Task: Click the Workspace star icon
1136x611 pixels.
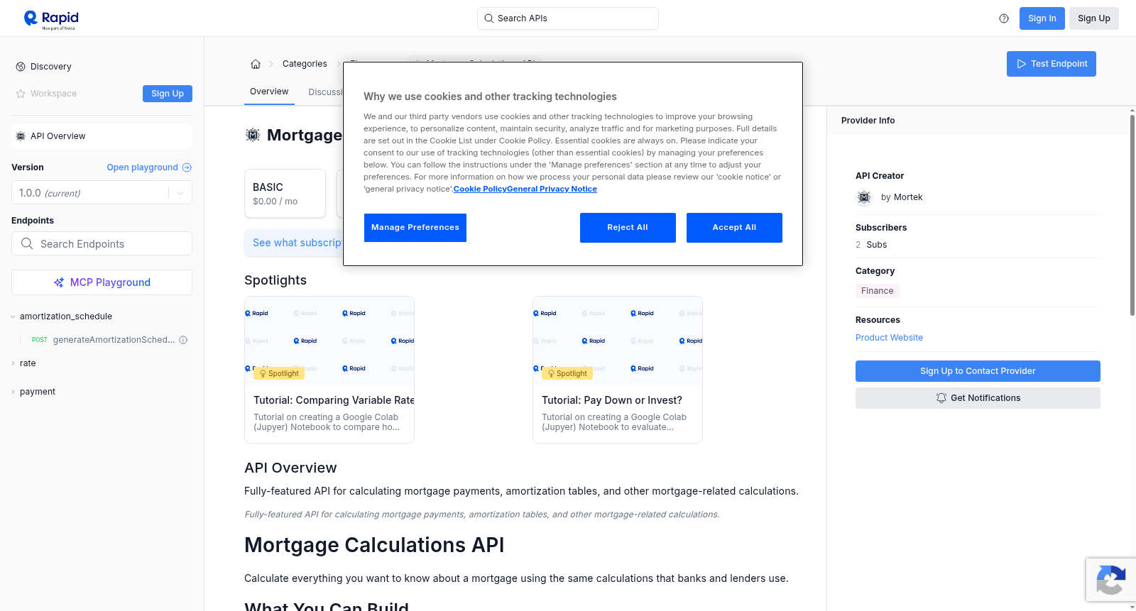Action: coord(21,94)
